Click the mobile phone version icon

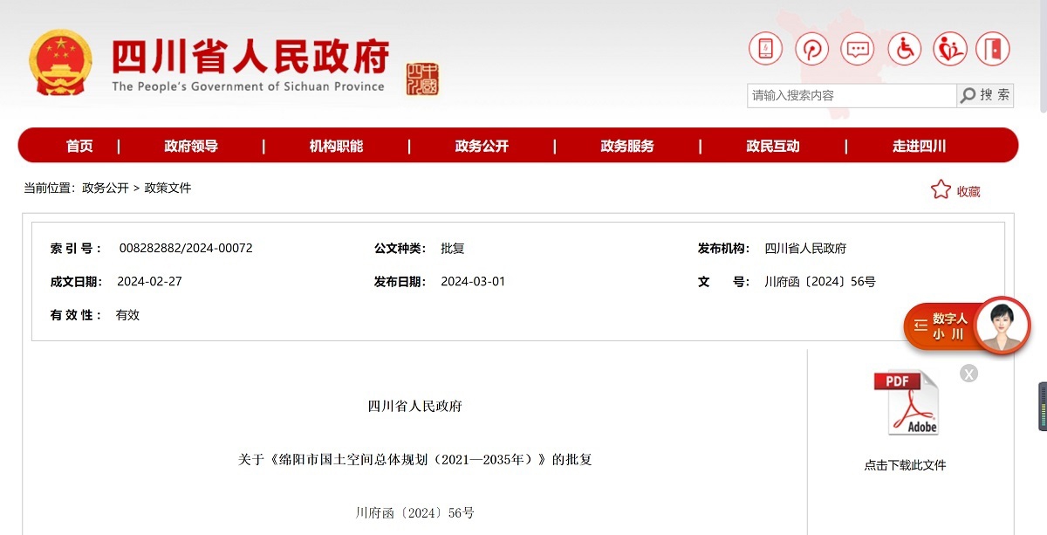coord(765,49)
